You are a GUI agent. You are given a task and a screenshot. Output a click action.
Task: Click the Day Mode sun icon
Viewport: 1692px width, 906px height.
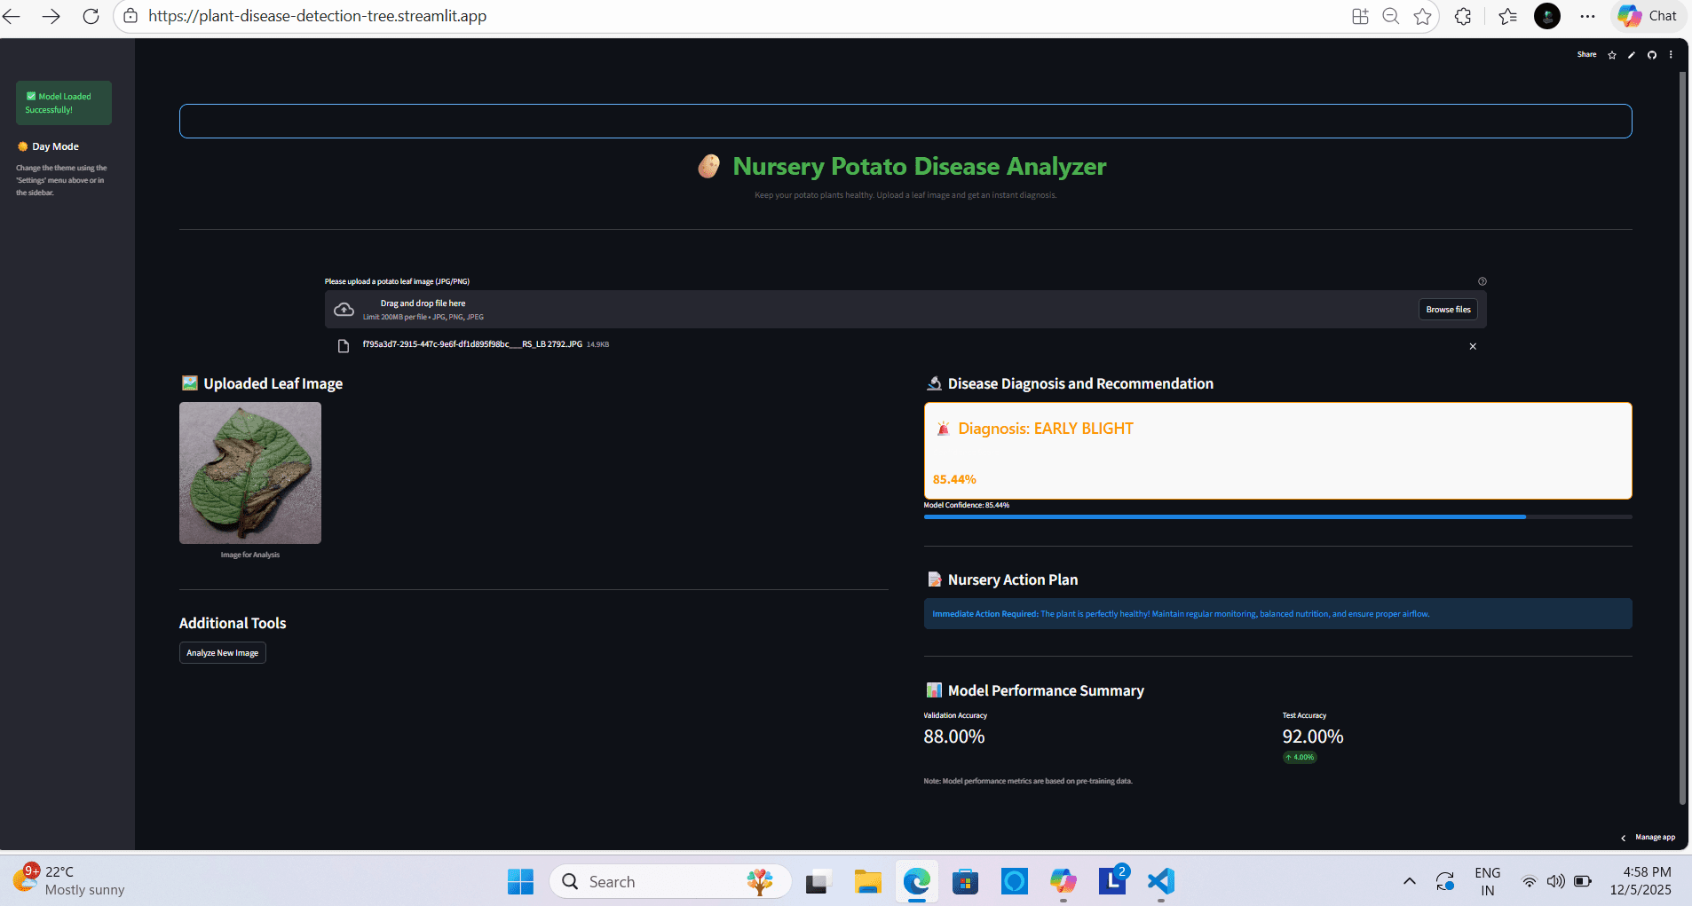pyautogui.click(x=22, y=146)
